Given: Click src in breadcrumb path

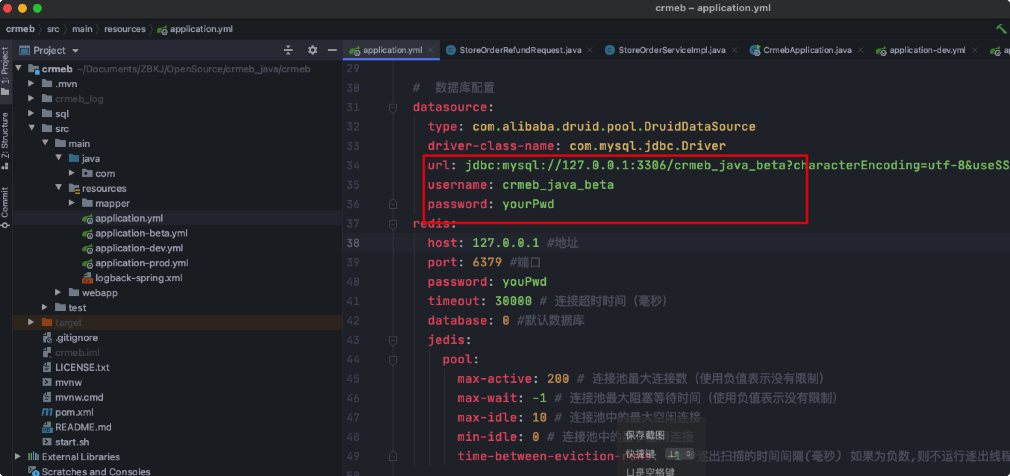Looking at the screenshot, I should point(53,29).
